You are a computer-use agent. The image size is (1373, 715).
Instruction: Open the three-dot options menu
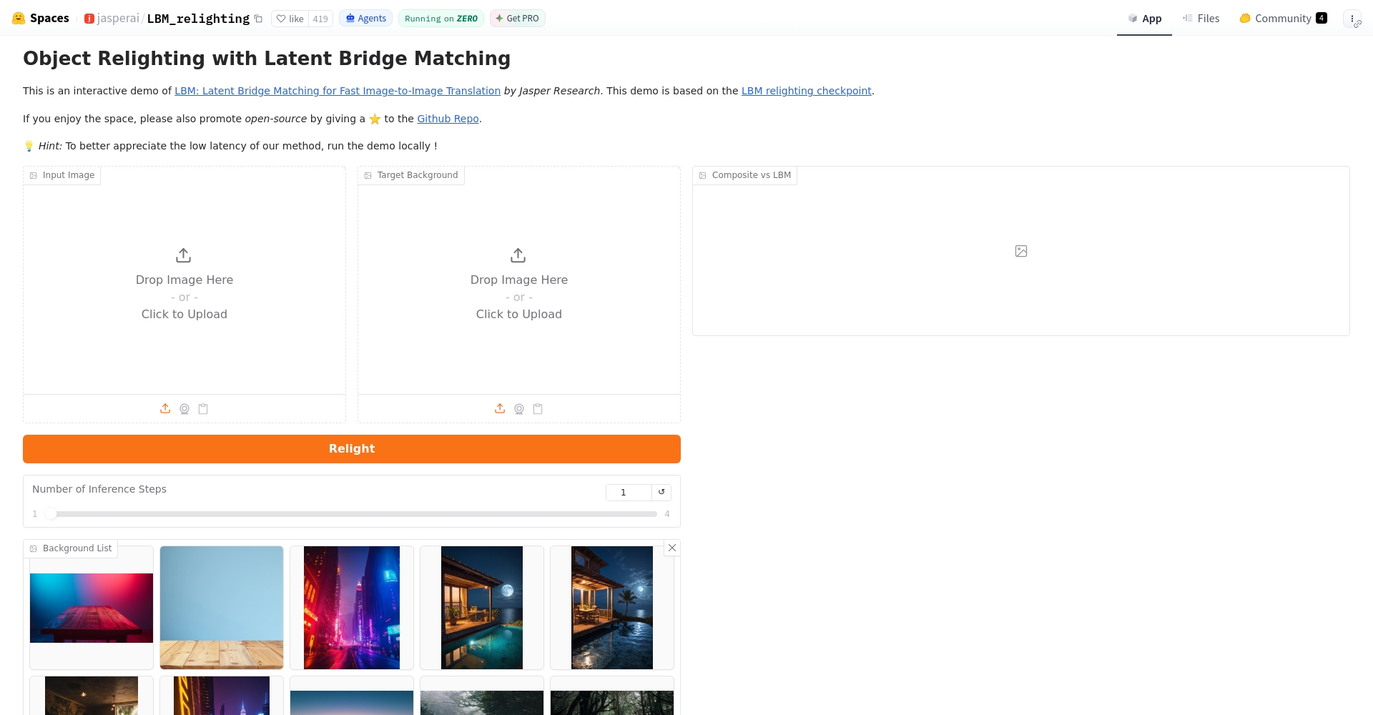click(x=1352, y=19)
